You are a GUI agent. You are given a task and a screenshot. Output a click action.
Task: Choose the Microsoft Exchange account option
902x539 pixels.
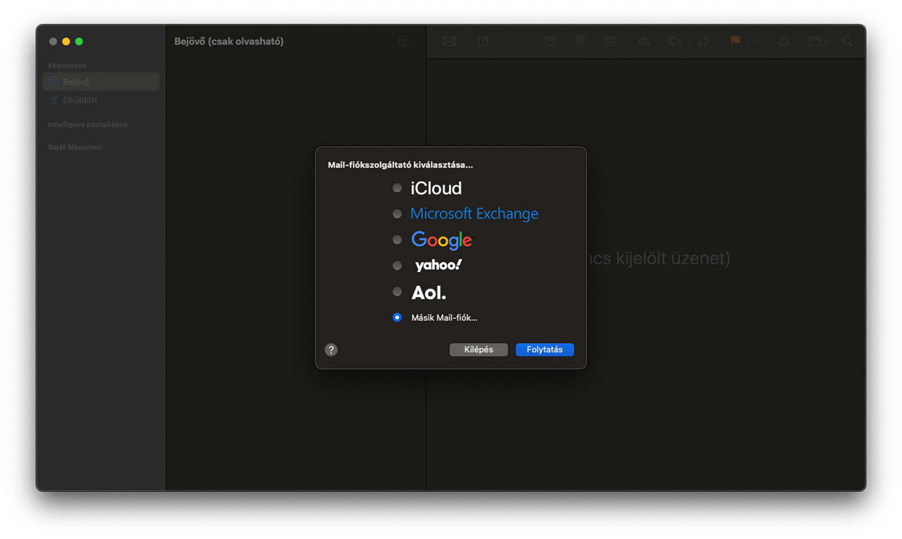[x=397, y=214]
